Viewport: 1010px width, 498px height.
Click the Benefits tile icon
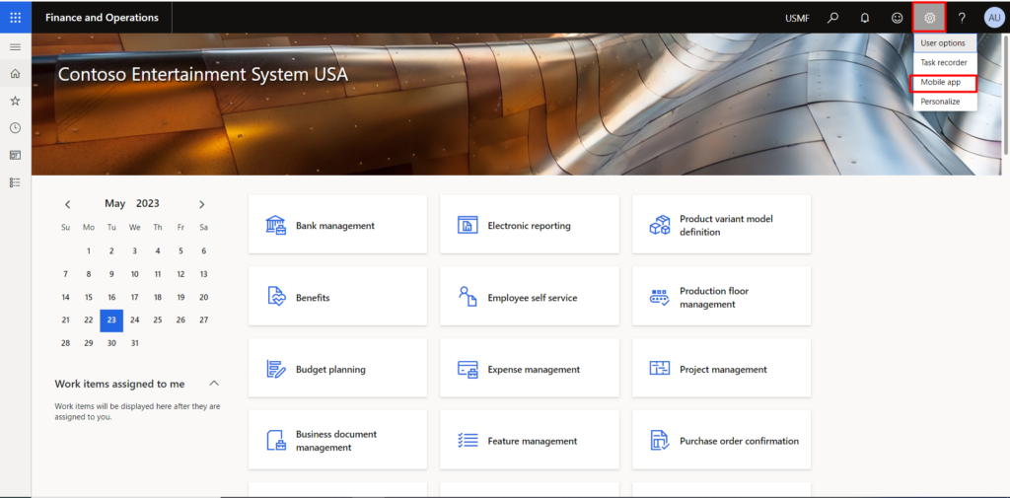[276, 297]
